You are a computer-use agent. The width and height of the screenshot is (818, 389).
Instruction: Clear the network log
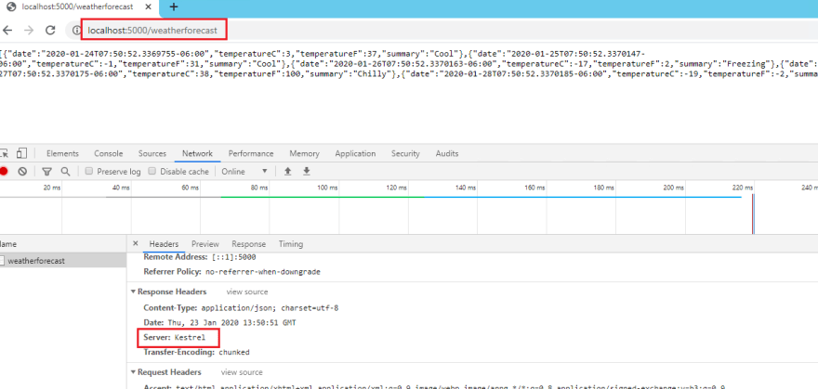pos(23,172)
